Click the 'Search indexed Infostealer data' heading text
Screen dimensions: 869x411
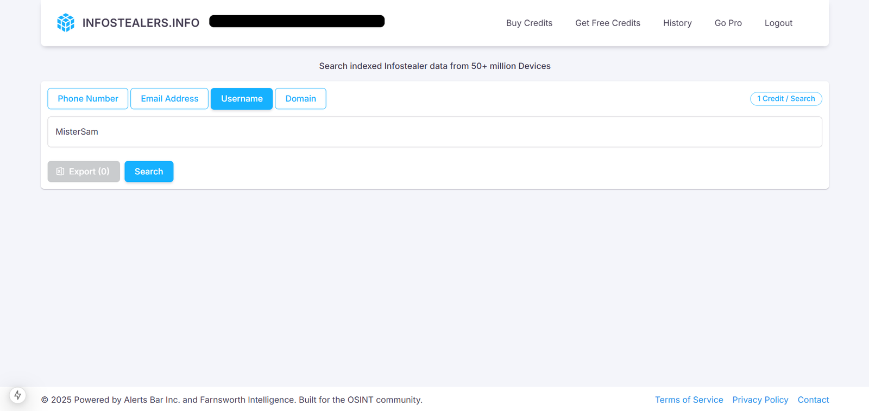[x=434, y=66]
